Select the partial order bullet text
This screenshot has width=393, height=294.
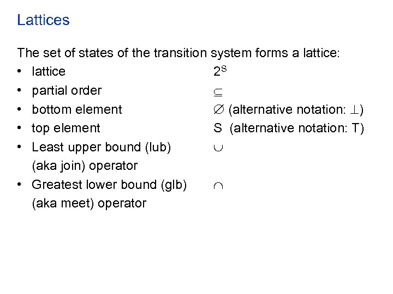point(67,90)
